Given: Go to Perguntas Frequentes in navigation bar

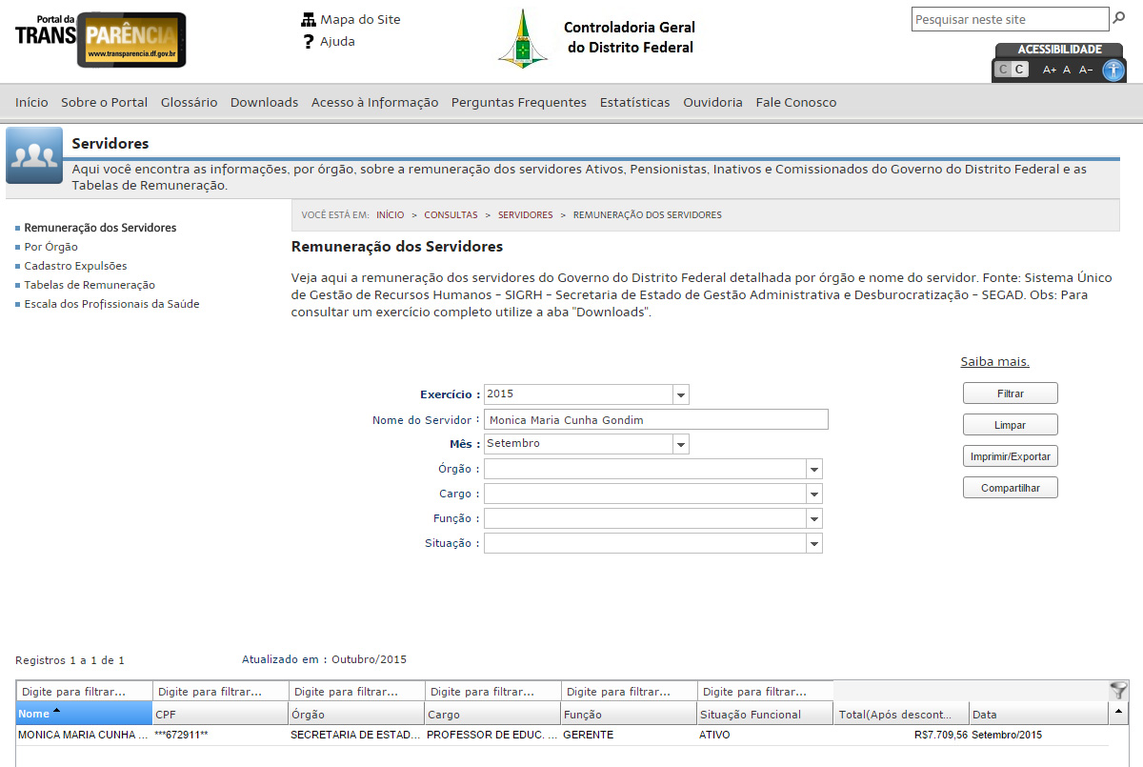Looking at the screenshot, I should click(518, 102).
